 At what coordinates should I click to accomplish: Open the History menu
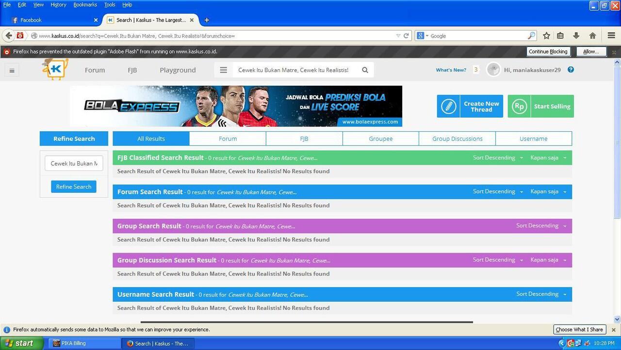point(58,4)
